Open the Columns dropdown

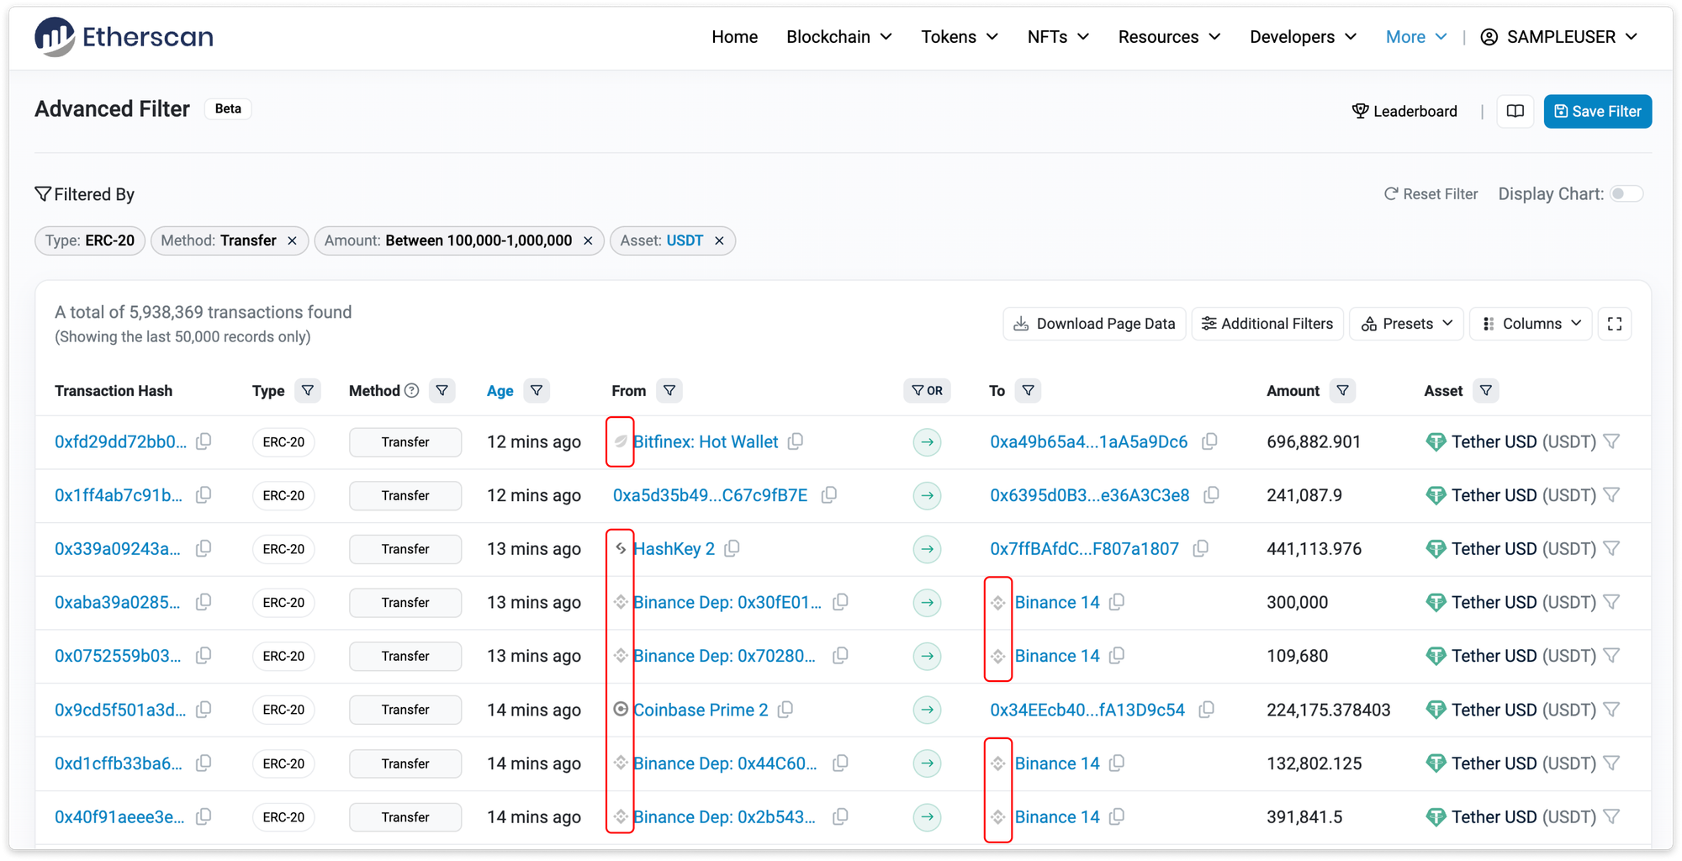click(1531, 324)
